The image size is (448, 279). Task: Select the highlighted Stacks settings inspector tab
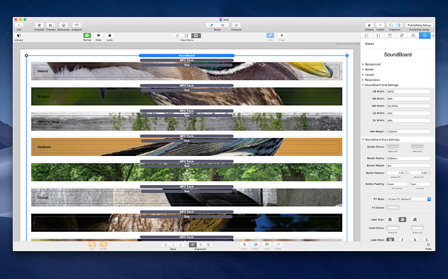tap(425, 36)
